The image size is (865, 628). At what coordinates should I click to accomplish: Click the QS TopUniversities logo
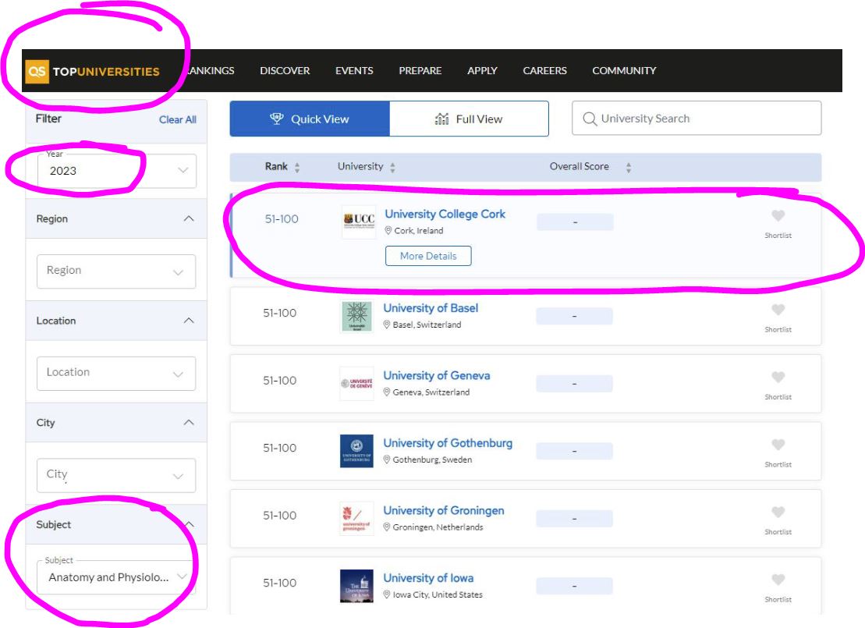click(93, 72)
